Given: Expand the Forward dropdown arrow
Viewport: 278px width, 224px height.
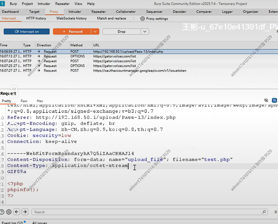Looking at the screenshot, I should 95,32.
